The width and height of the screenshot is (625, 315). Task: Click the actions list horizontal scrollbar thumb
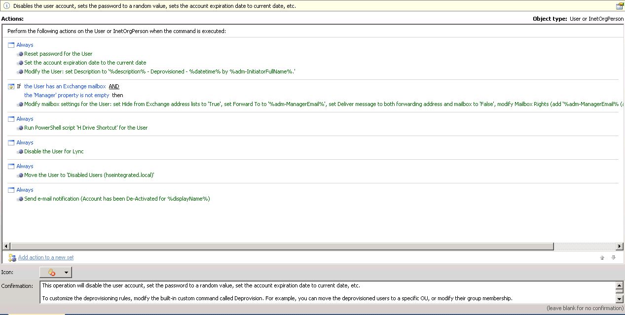point(282,246)
